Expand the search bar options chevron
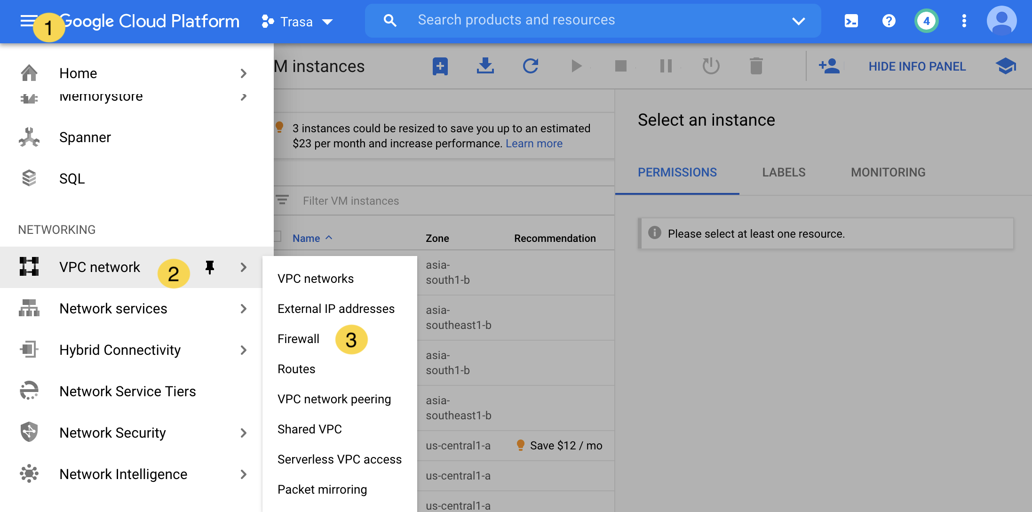The image size is (1032, 512). click(799, 21)
